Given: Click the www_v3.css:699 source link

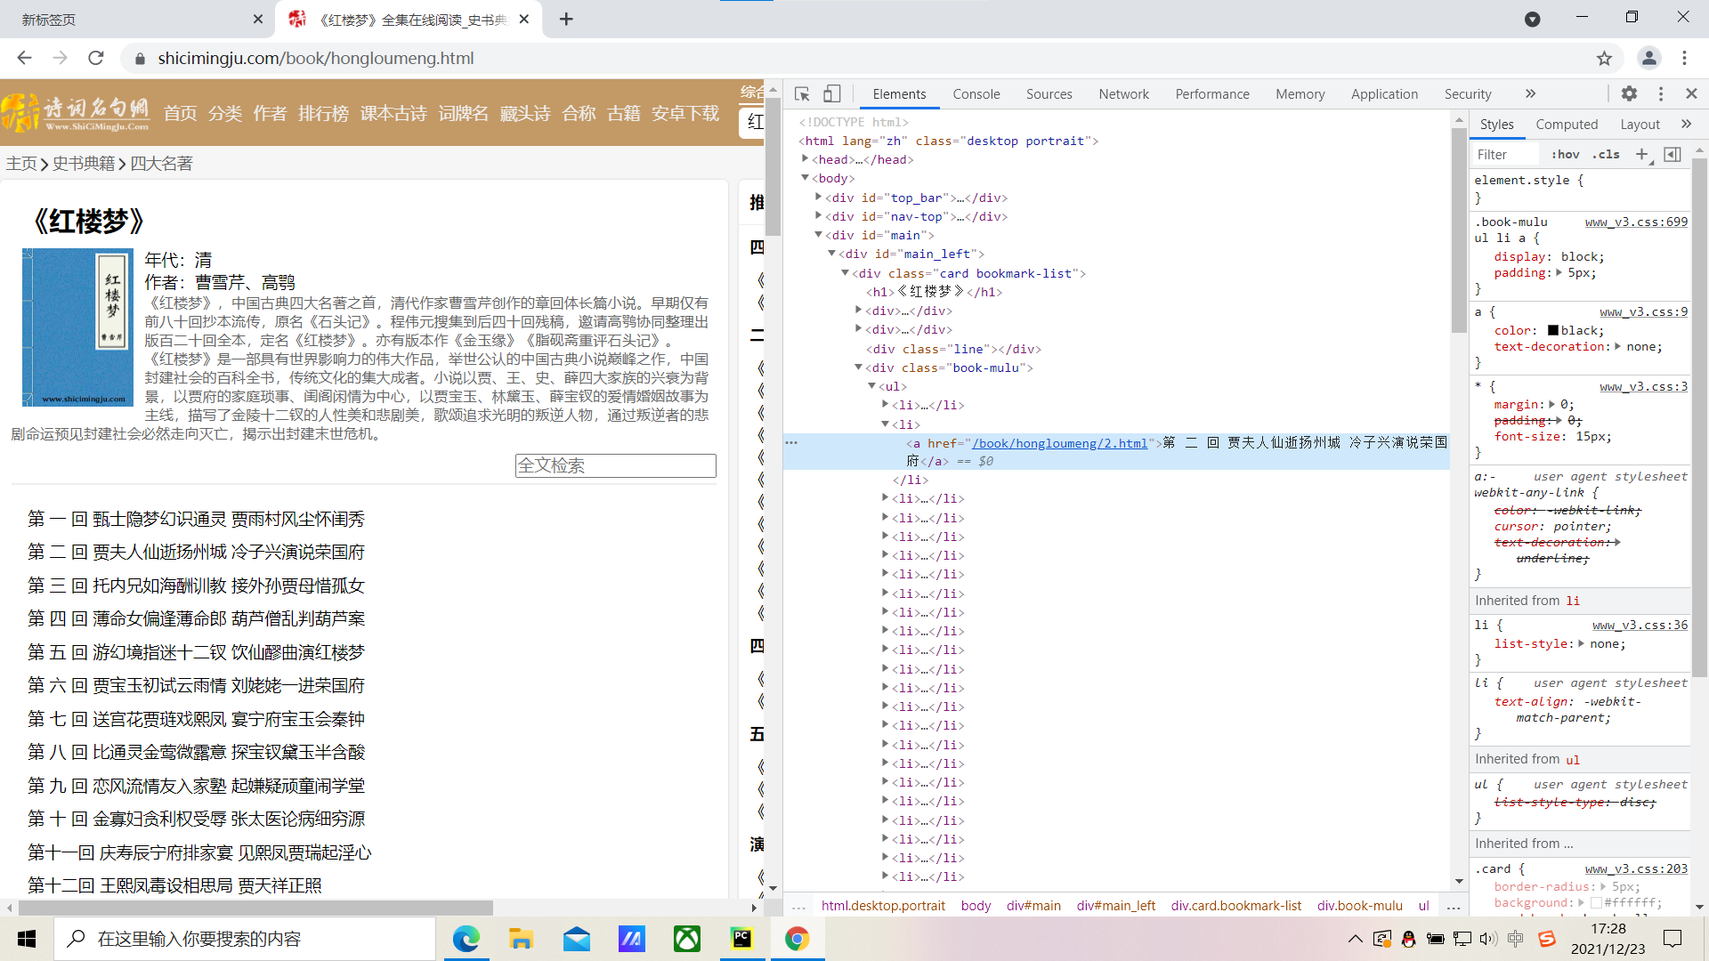Looking at the screenshot, I should [1636, 222].
